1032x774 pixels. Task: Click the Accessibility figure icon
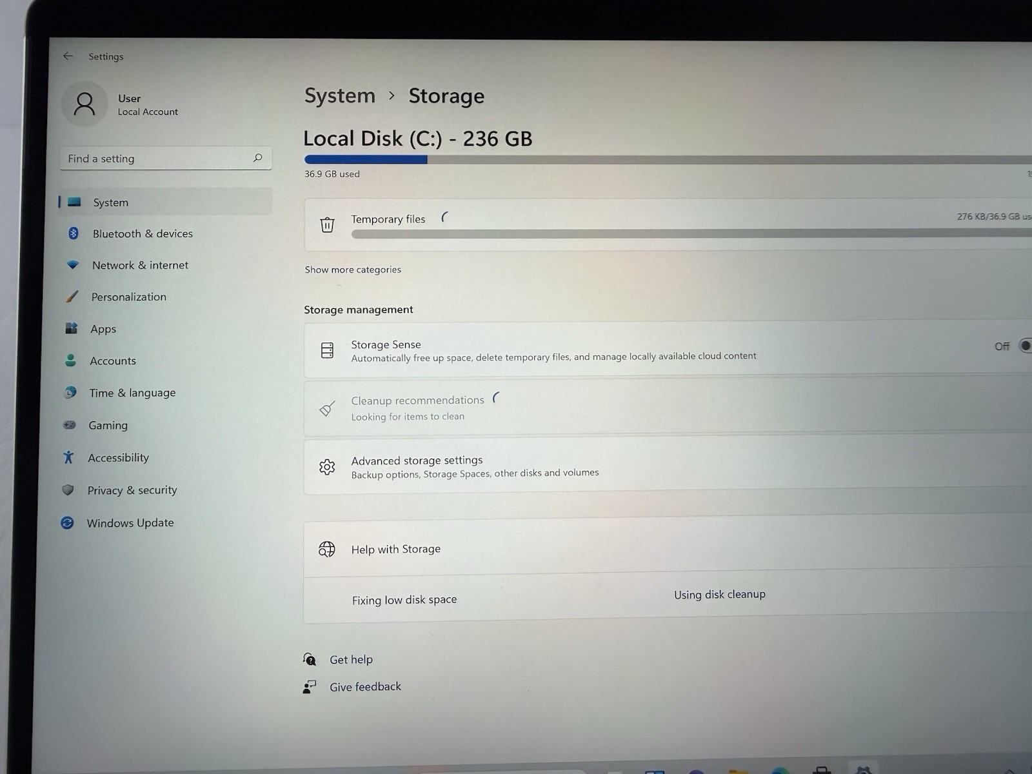point(68,457)
